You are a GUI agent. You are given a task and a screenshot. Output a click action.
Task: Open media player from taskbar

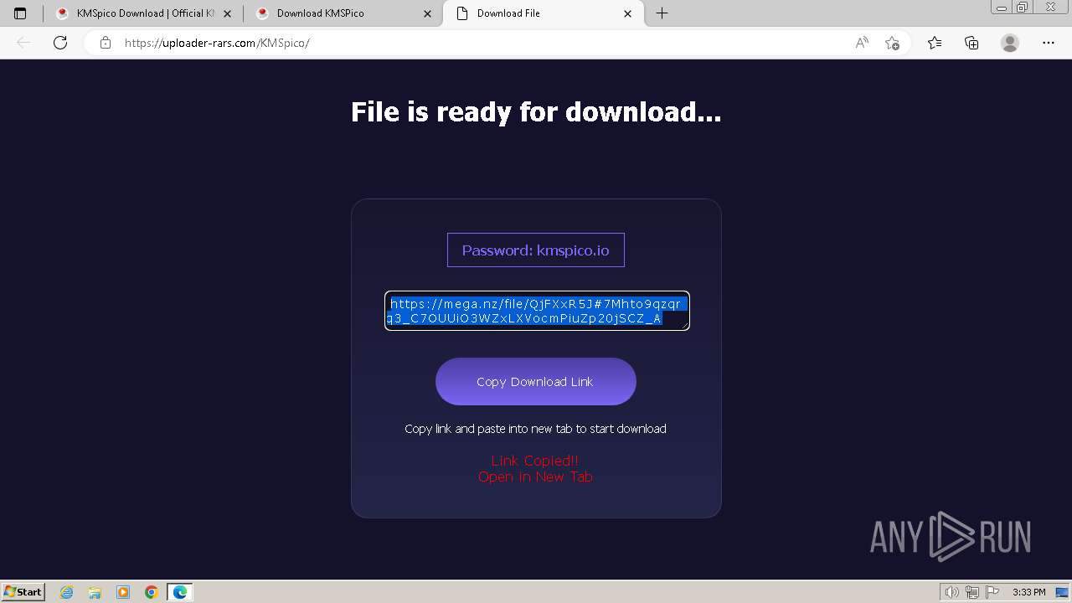point(123,592)
